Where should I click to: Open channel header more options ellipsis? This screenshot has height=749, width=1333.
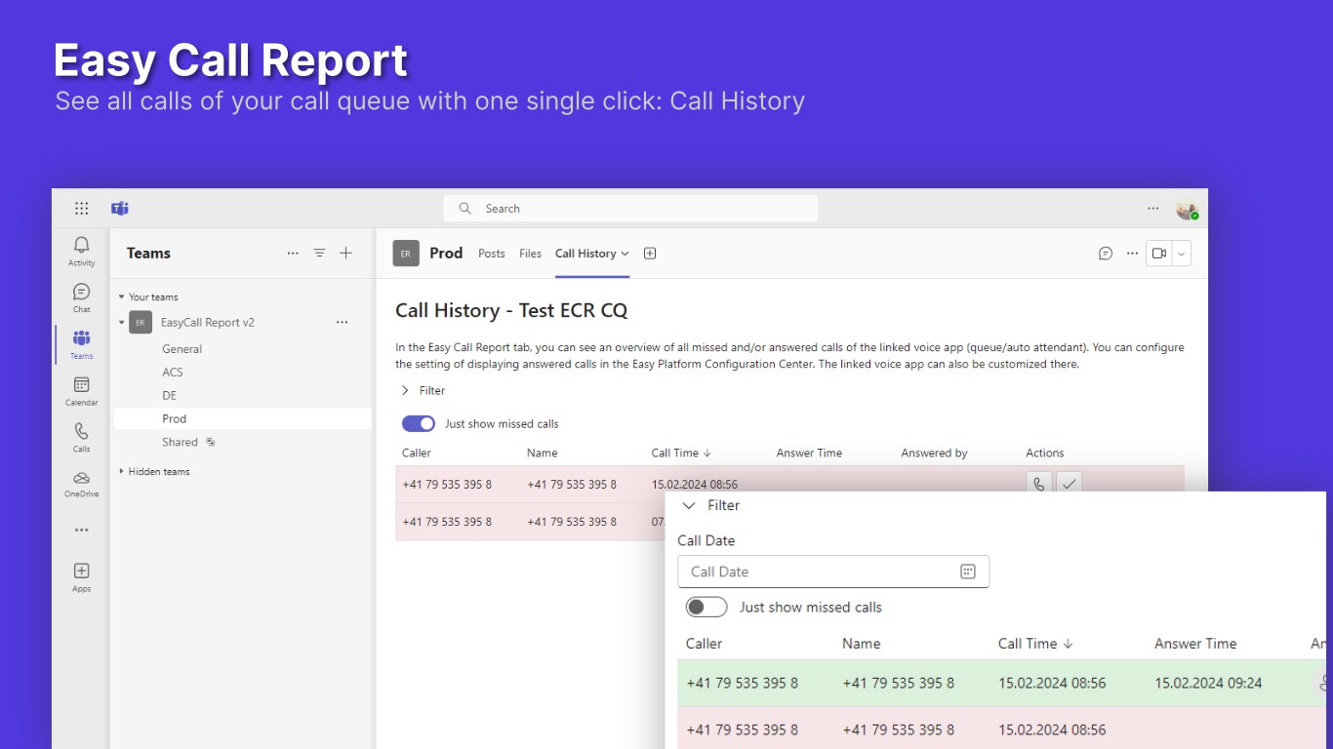click(x=1132, y=254)
